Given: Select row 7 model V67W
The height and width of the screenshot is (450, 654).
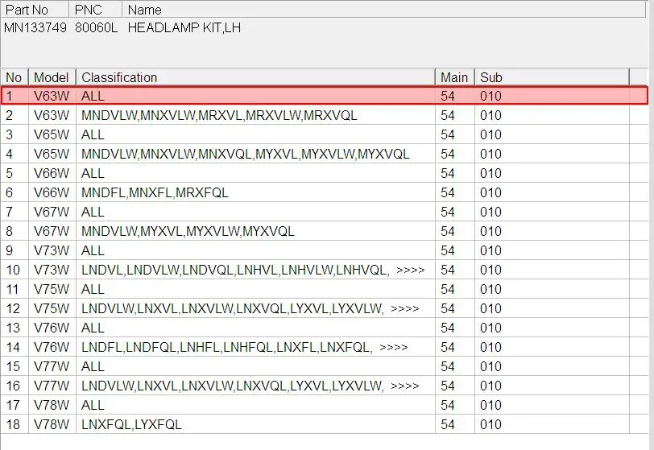Looking at the screenshot, I should 52,212.
